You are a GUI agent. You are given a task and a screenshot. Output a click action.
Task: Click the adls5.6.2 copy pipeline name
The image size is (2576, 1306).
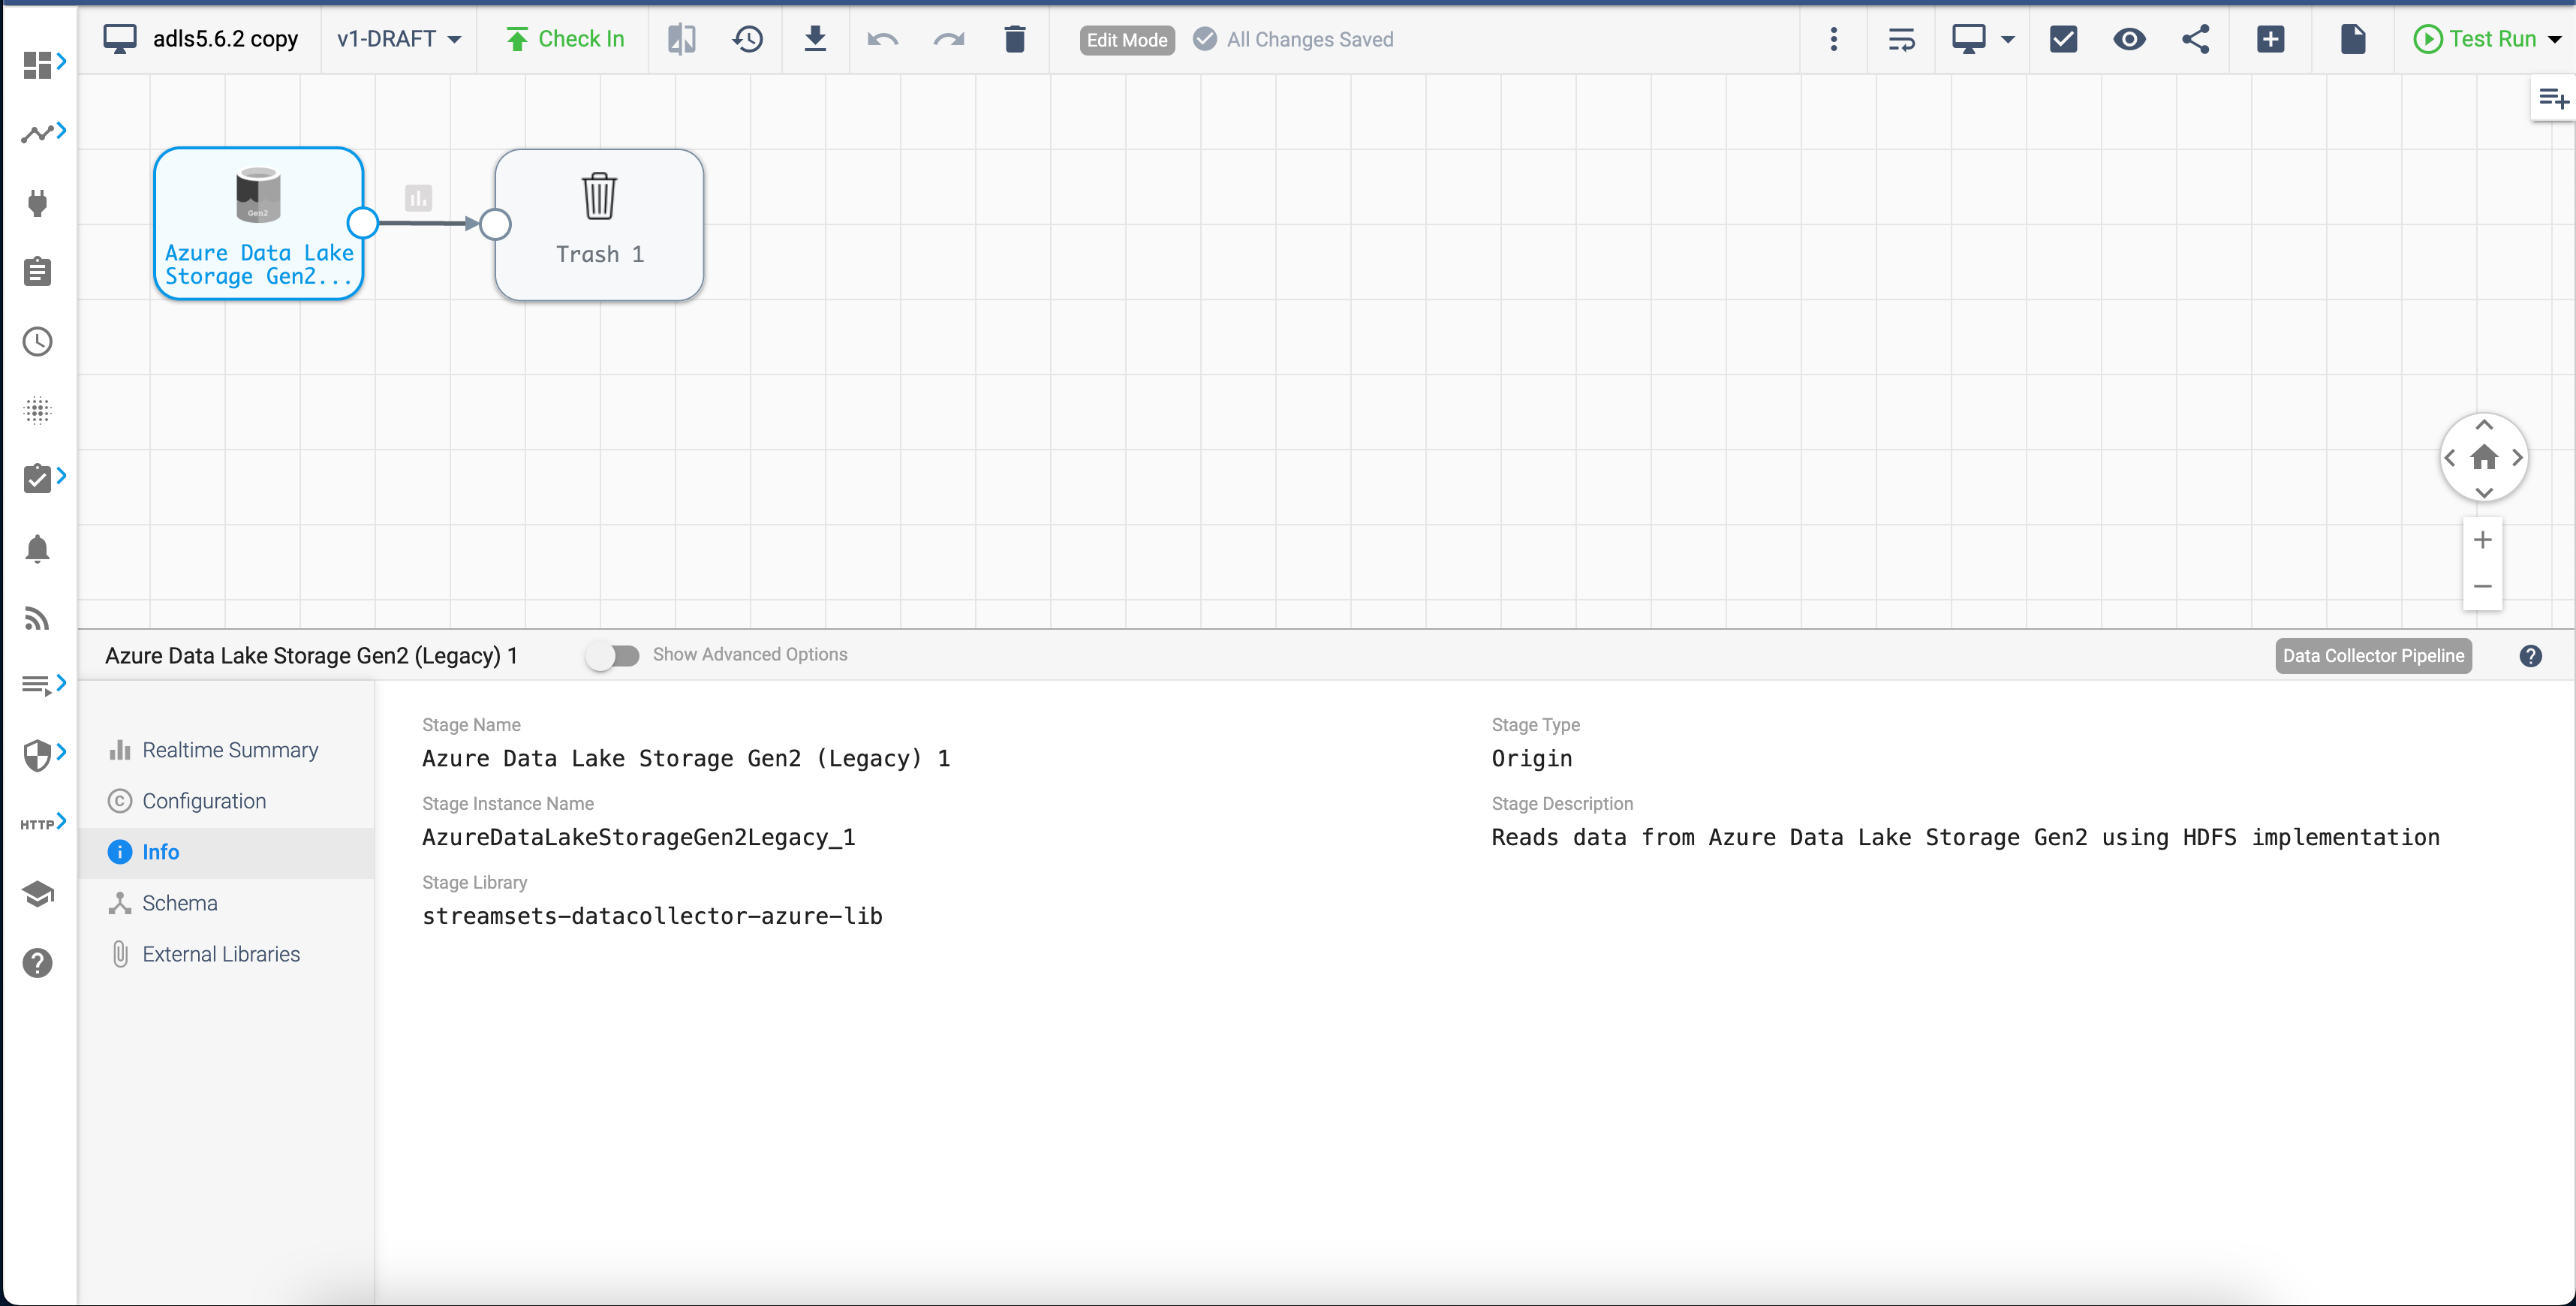pos(225,39)
